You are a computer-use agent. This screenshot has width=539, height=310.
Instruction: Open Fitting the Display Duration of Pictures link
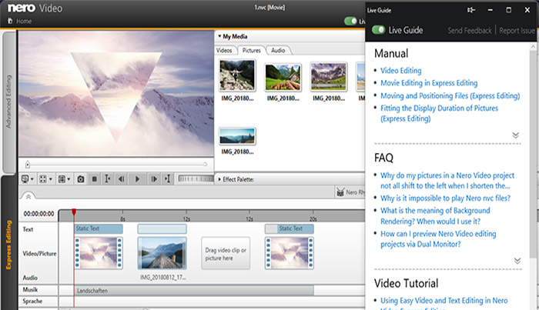click(439, 113)
